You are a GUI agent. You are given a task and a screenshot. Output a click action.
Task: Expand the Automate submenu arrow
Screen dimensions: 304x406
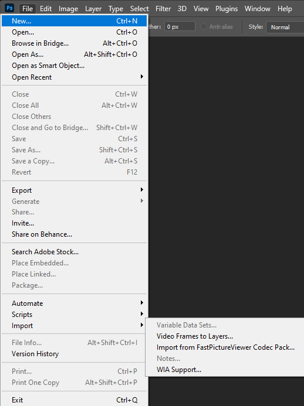(142, 303)
